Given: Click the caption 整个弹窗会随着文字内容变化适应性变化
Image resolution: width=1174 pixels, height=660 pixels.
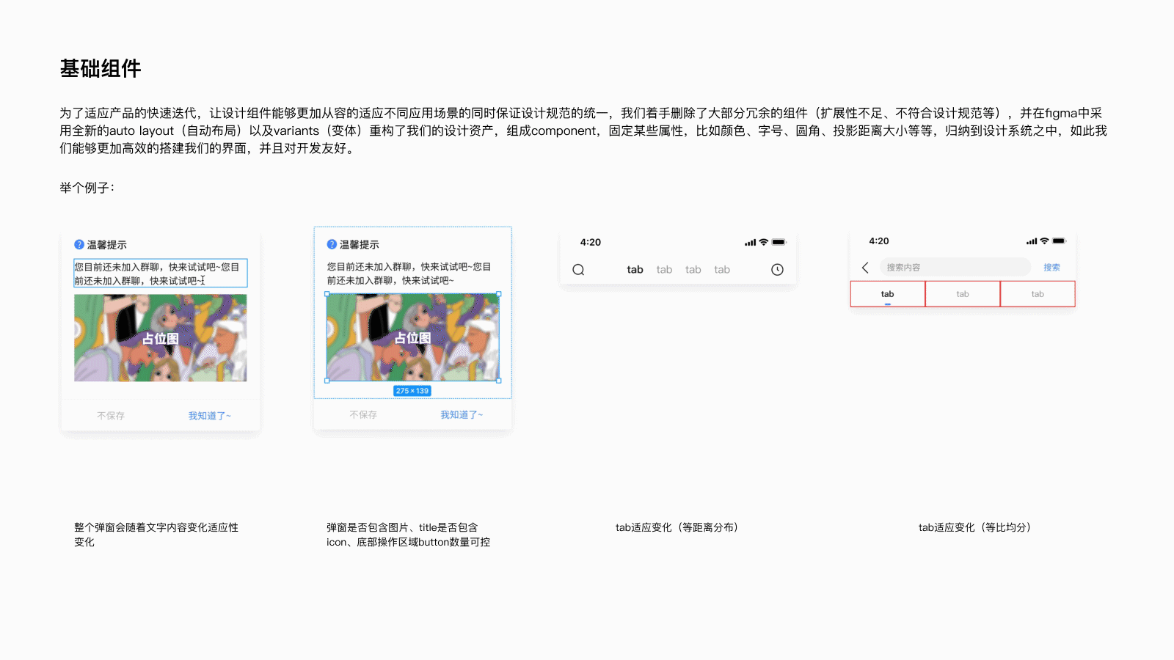Looking at the screenshot, I should click(x=156, y=535).
